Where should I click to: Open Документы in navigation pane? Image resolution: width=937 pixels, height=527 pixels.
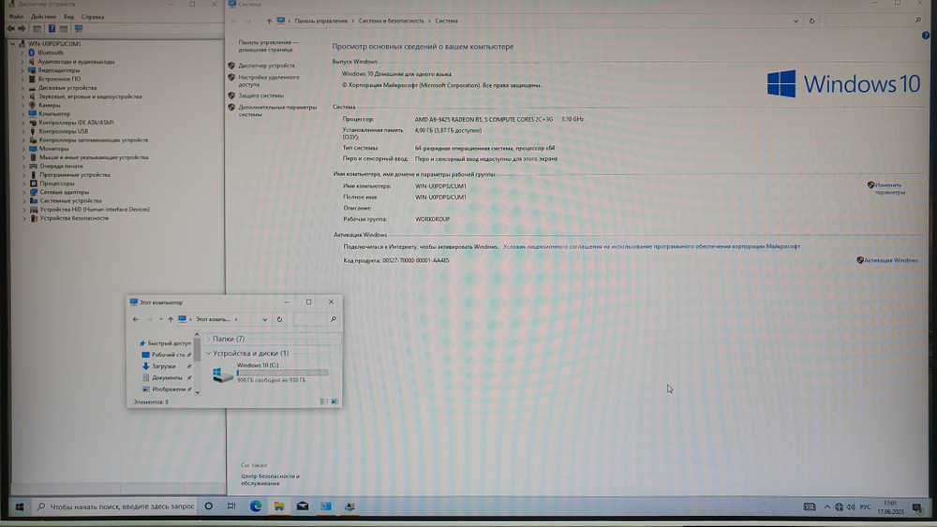tap(167, 378)
